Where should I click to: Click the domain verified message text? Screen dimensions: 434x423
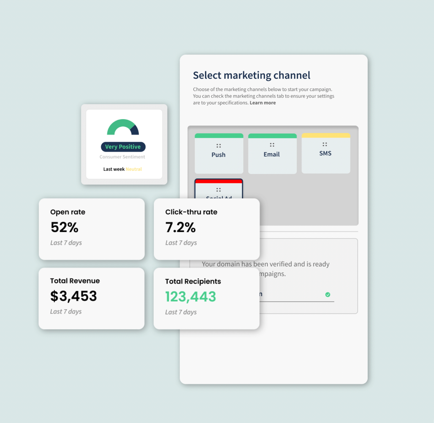click(266, 269)
